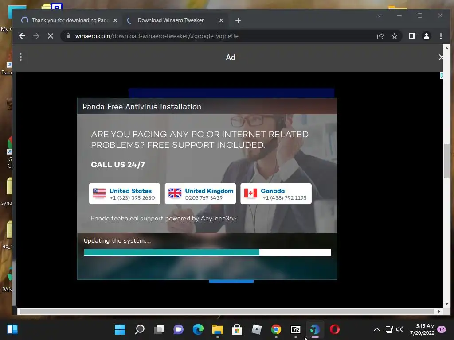Click the AdChoices icon in ad corner
Image resolution: width=454 pixels, height=340 pixels.
pos(441,76)
